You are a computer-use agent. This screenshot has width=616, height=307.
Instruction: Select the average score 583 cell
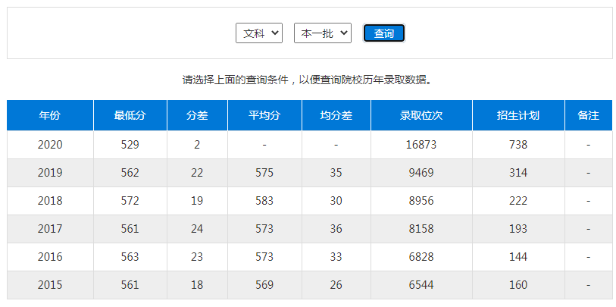coord(264,201)
